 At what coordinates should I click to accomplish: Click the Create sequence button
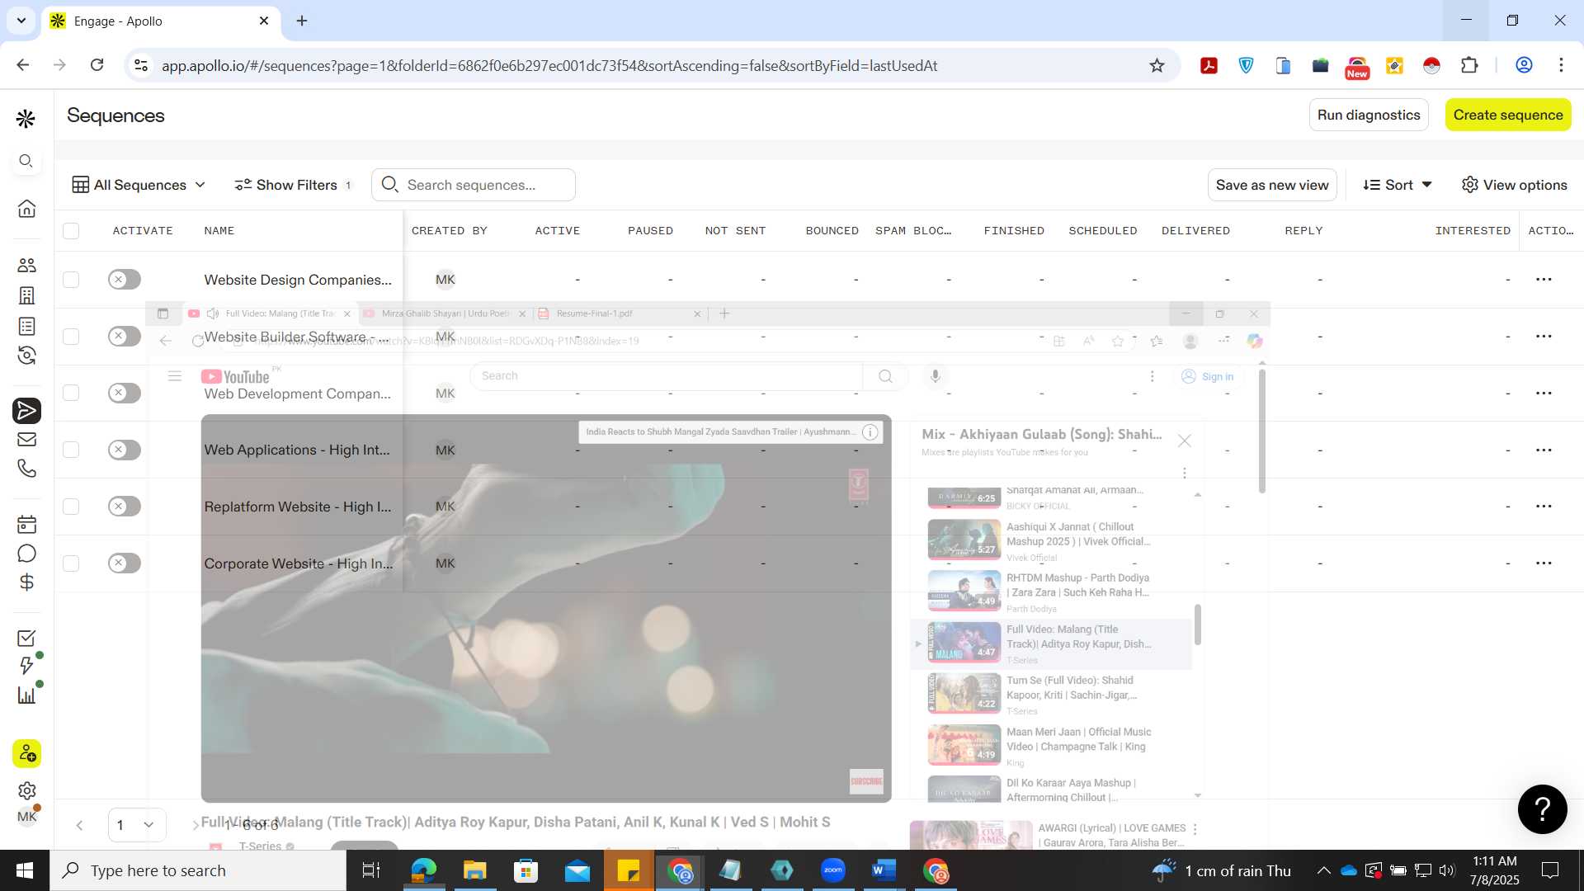pos(1507,115)
